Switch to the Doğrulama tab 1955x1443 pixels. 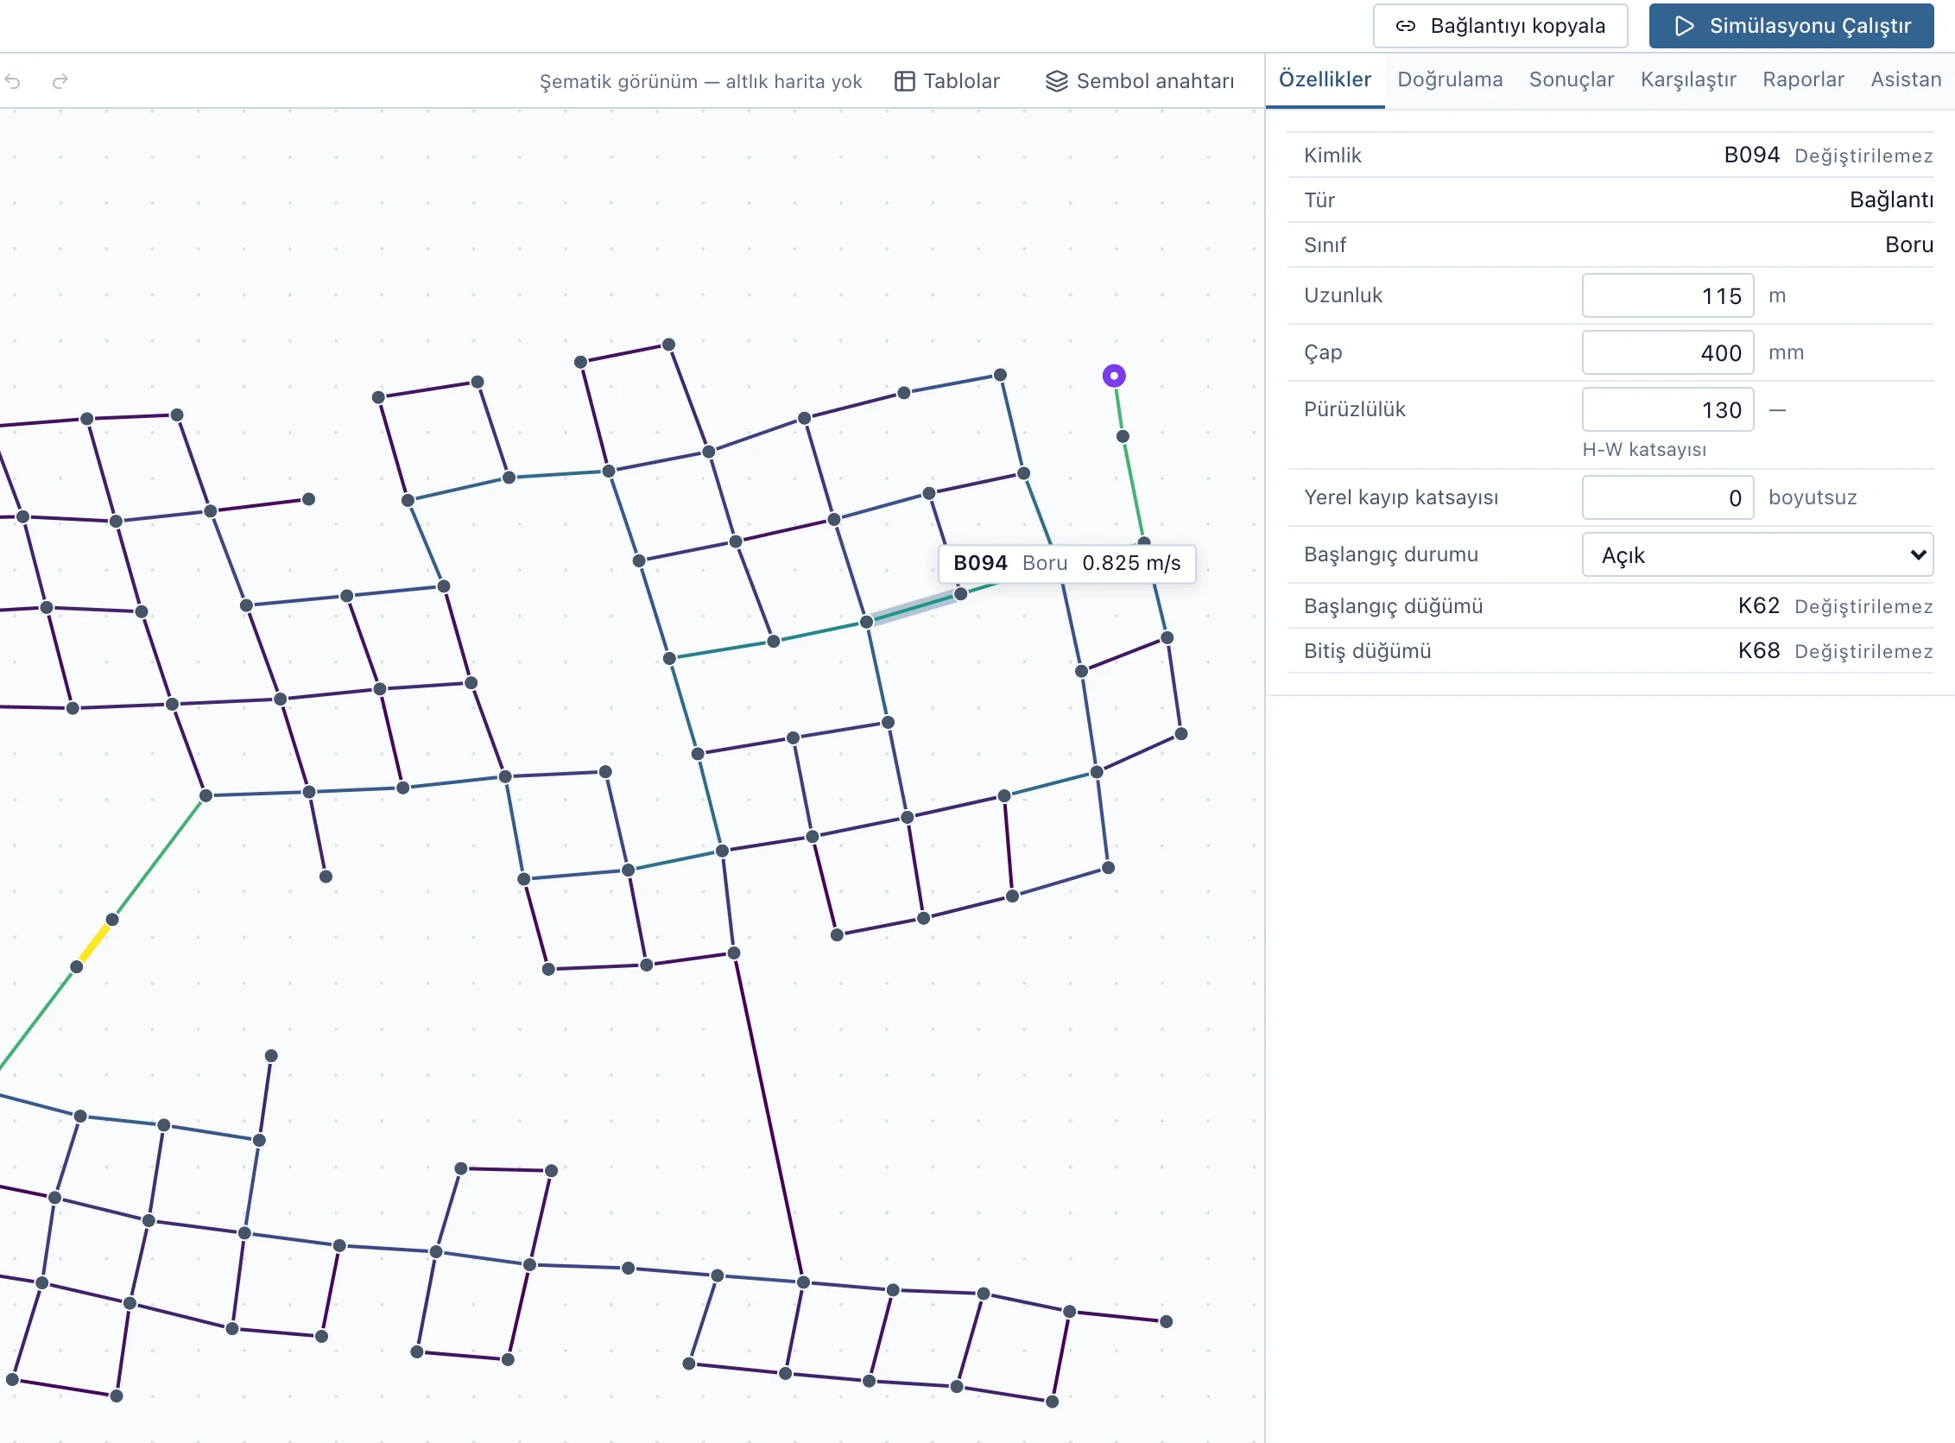(x=1450, y=79)
